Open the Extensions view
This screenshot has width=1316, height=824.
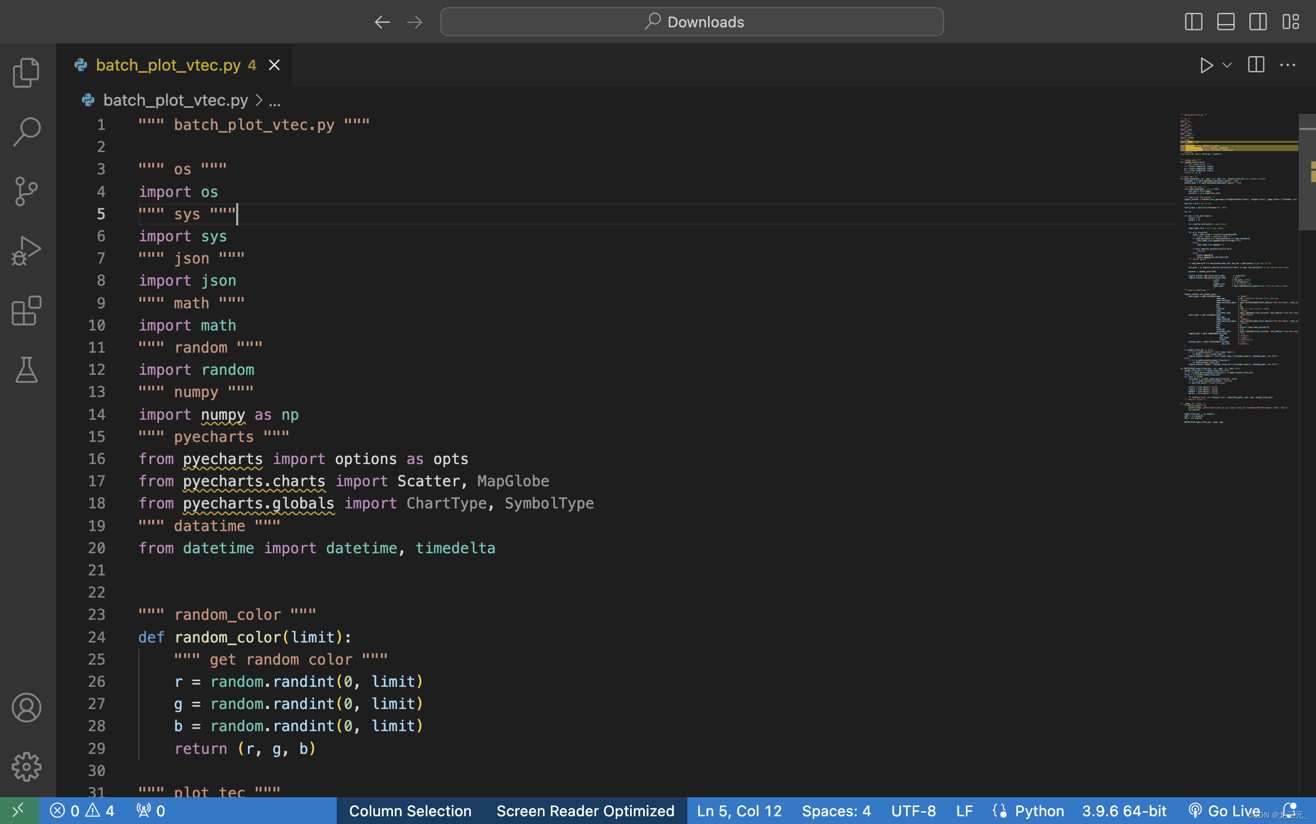coord(26,310)
